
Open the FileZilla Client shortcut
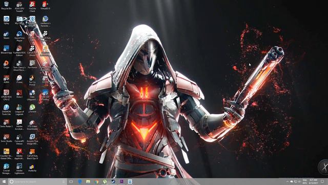[x=32, y=7]
